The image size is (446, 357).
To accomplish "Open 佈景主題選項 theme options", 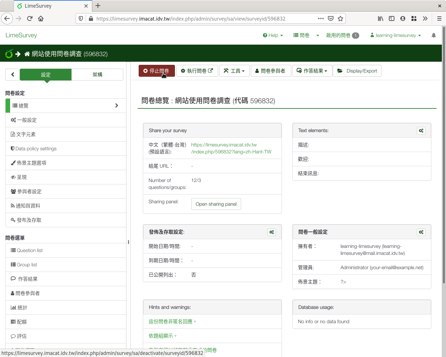I will pyautogui.click(x=66, y=163).
